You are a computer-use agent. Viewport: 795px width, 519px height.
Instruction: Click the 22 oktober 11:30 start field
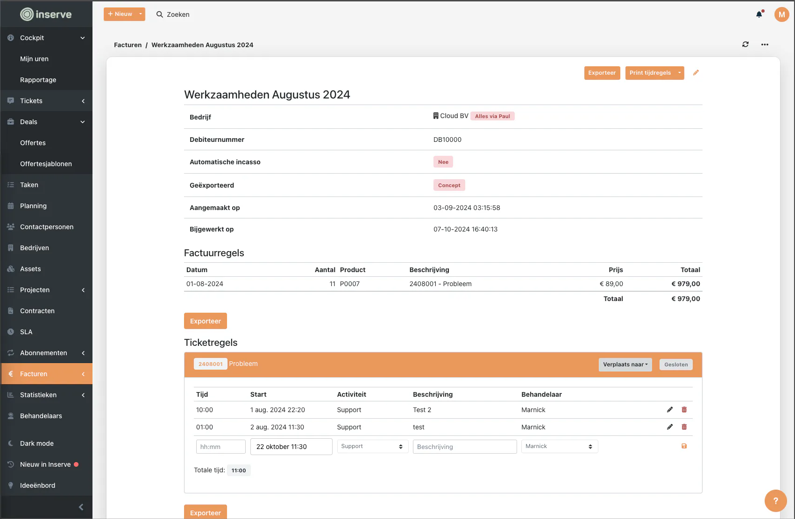(x=291, y=447)
